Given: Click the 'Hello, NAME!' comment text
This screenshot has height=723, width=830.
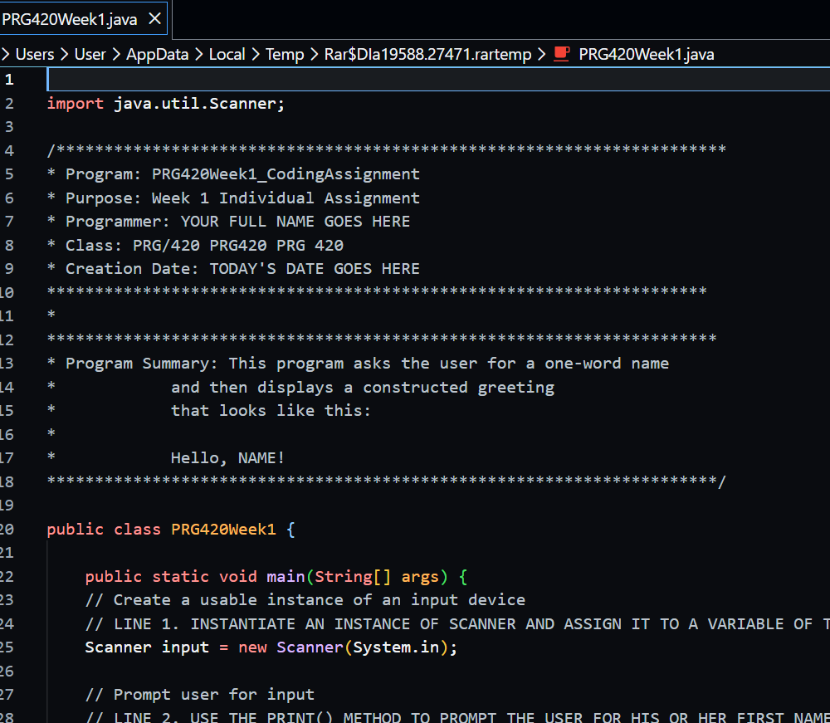Looking at the screenshot, I should coord(227,458).
